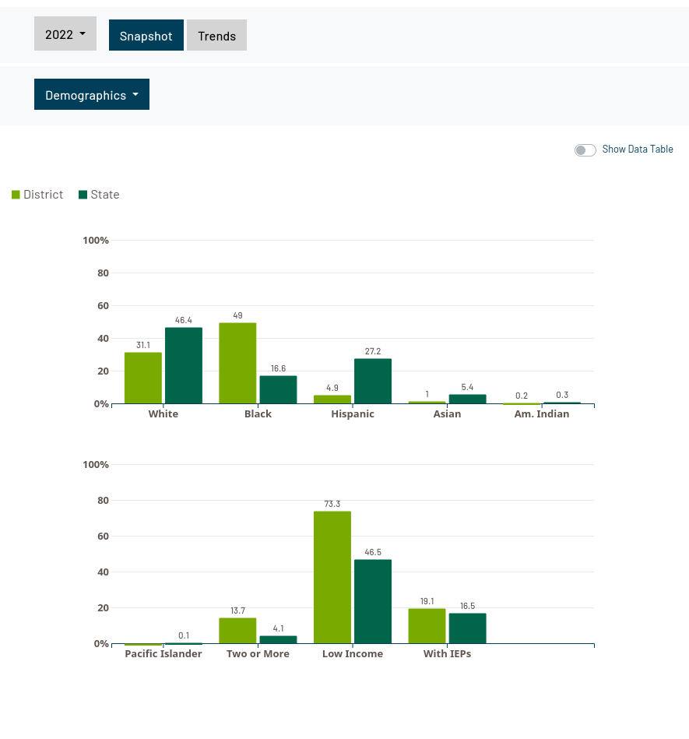Viewport: 689px width, 739px height.
Task: Select the District bar for Two or More
Action: pos(237,631)
